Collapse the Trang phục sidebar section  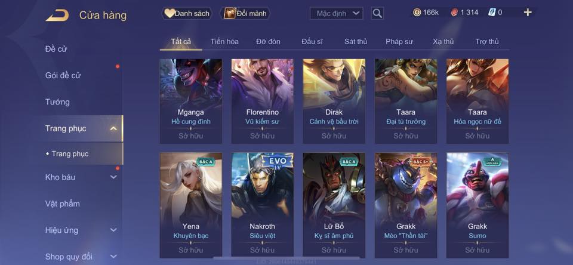click(x=113, y=128)
